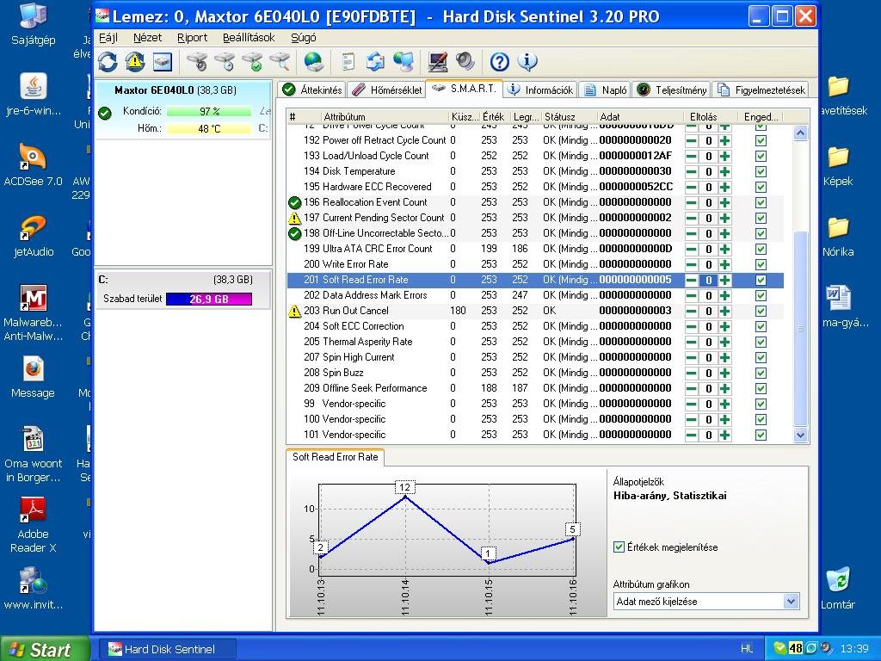Click the globe and monitor network icon
Image resolution: width=881 pixels, height=661 pixels.
click(x=404, y=62)
